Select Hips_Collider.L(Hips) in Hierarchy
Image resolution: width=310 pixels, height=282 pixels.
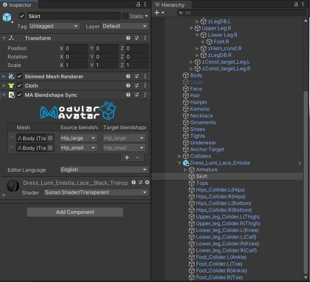coord(221,190)
